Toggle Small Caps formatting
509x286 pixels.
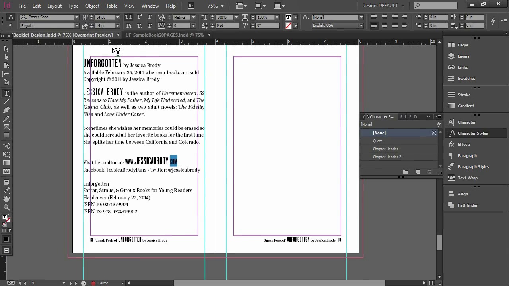point(128,25)
